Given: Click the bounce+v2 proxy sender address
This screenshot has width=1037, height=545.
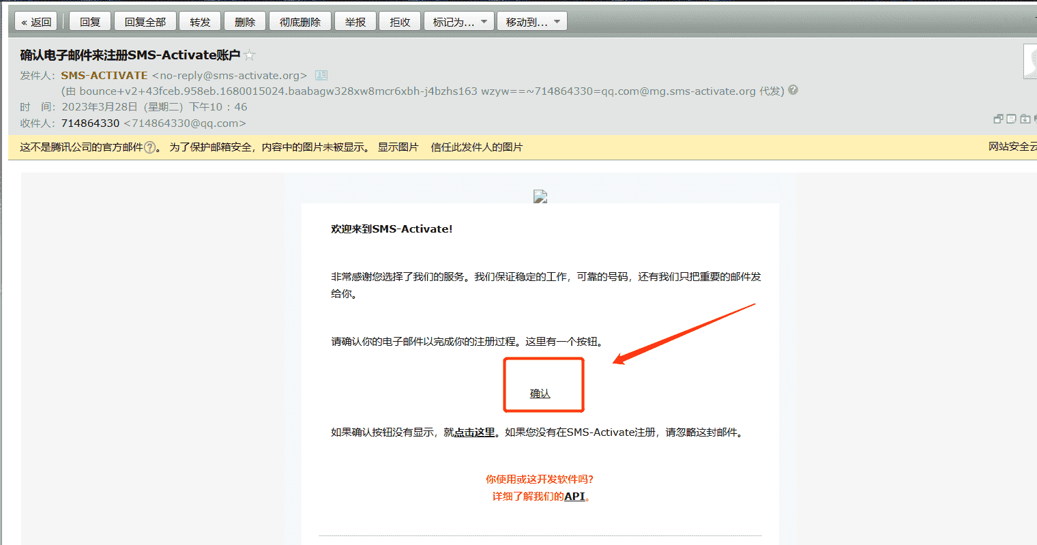Looking at the screenshot, I should [x=418, y=91].
